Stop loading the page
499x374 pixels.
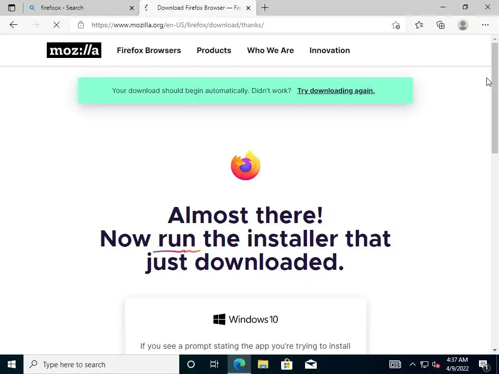[57, 25]
